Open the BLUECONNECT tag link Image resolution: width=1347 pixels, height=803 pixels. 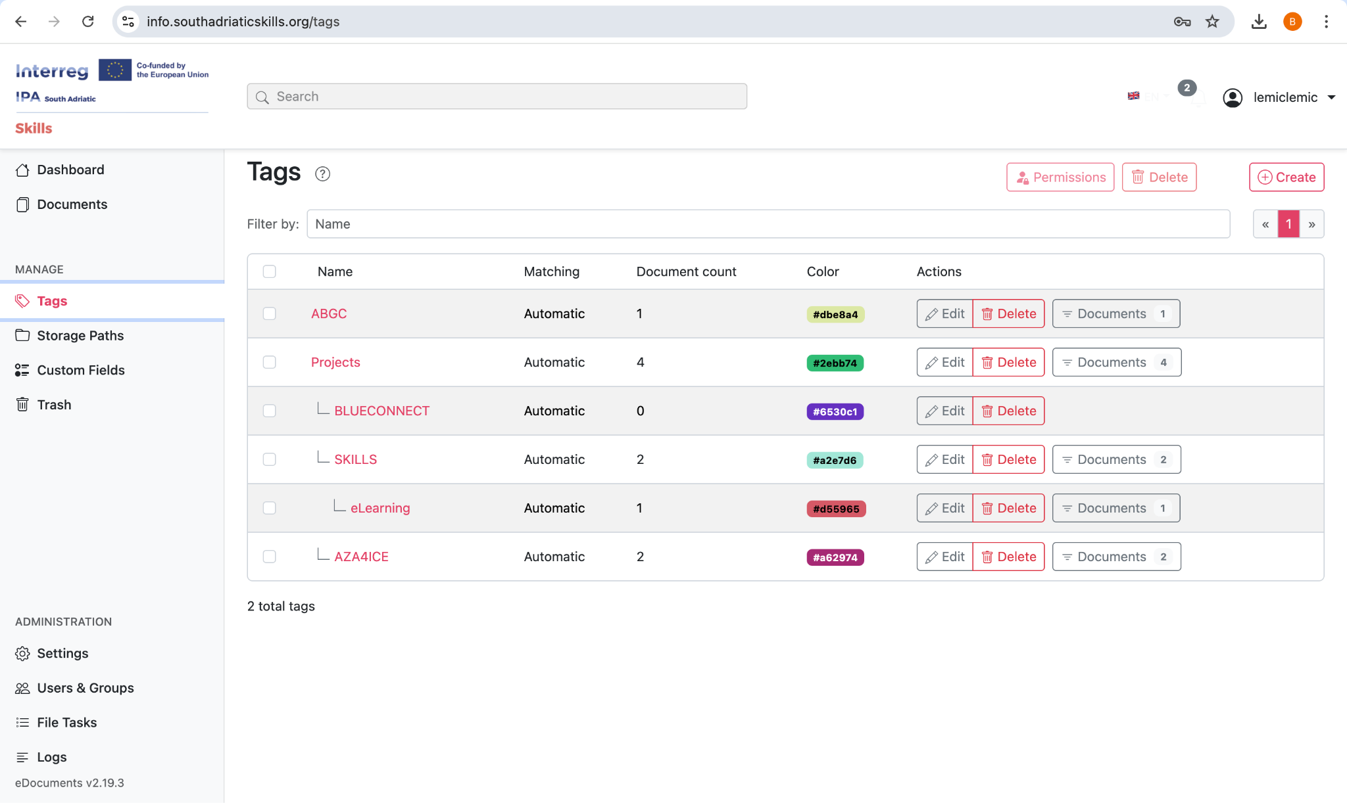click(381, 411)
